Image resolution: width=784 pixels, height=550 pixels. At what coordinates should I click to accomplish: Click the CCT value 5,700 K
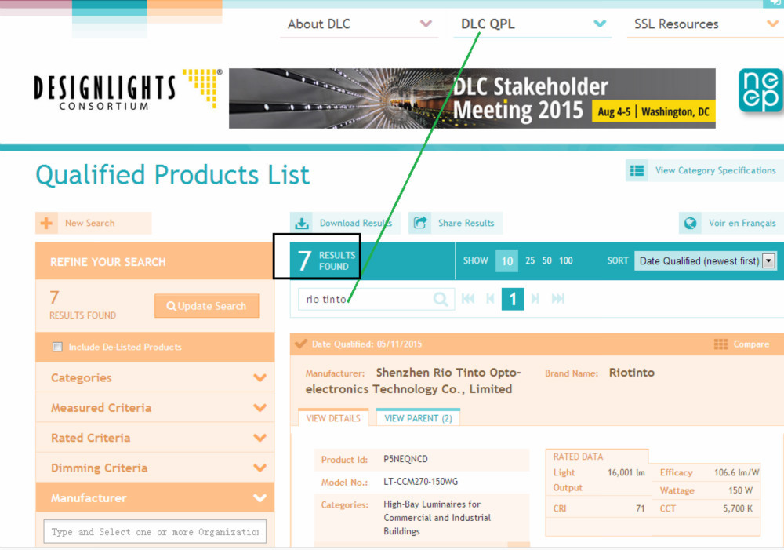(738, 509)
